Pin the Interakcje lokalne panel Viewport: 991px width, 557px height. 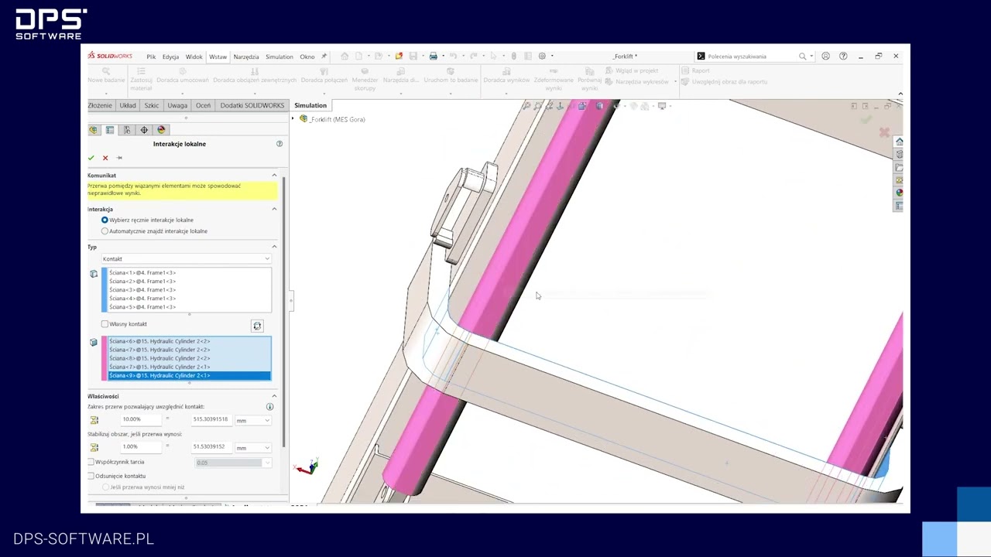pyautogui.click(x=119, y=158)
